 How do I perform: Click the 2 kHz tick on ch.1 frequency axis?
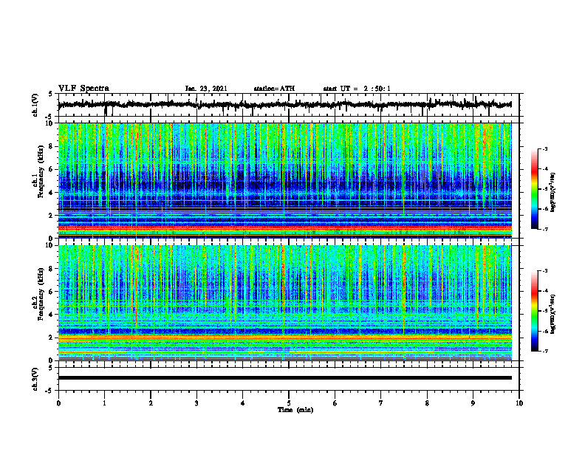pos(52,216)
